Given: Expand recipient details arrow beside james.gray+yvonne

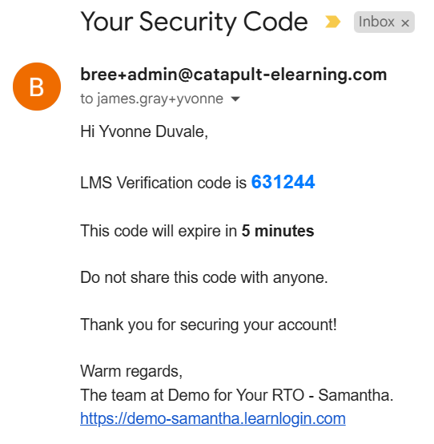Looking at the screenshot, I should [x=235, y=99].
